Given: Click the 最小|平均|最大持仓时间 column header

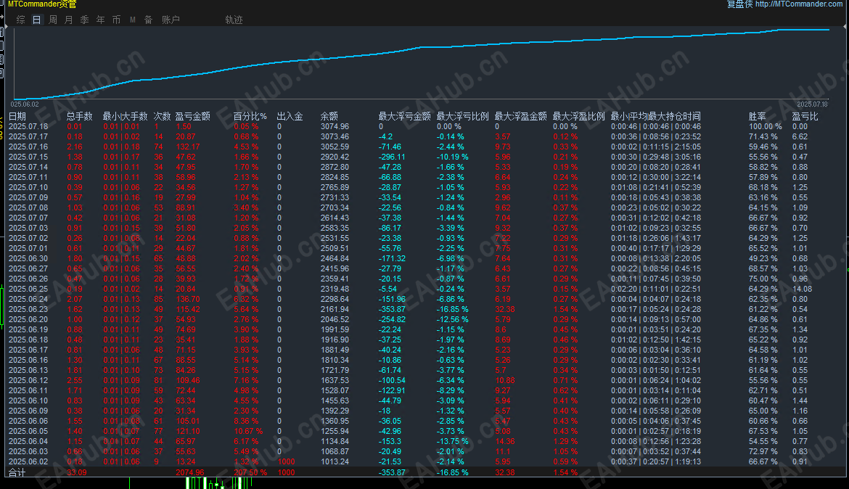Looking at the screenshot, I should coord(656,116).
